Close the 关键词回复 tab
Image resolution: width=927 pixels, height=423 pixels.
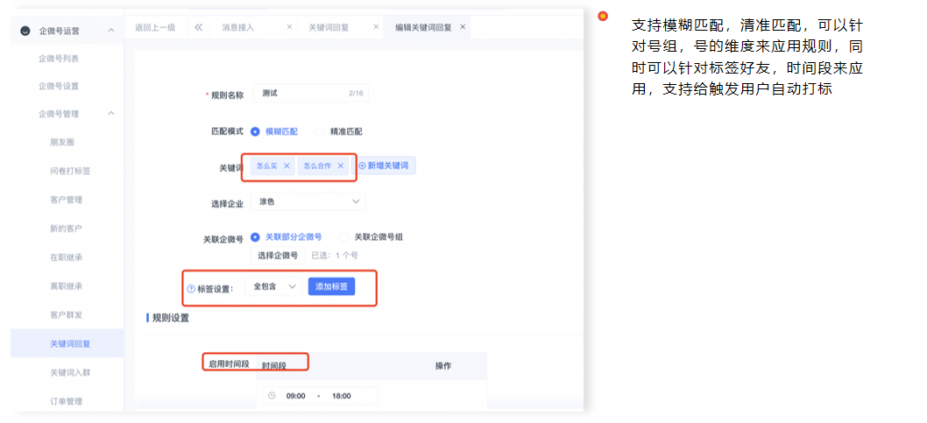[376, 27]
